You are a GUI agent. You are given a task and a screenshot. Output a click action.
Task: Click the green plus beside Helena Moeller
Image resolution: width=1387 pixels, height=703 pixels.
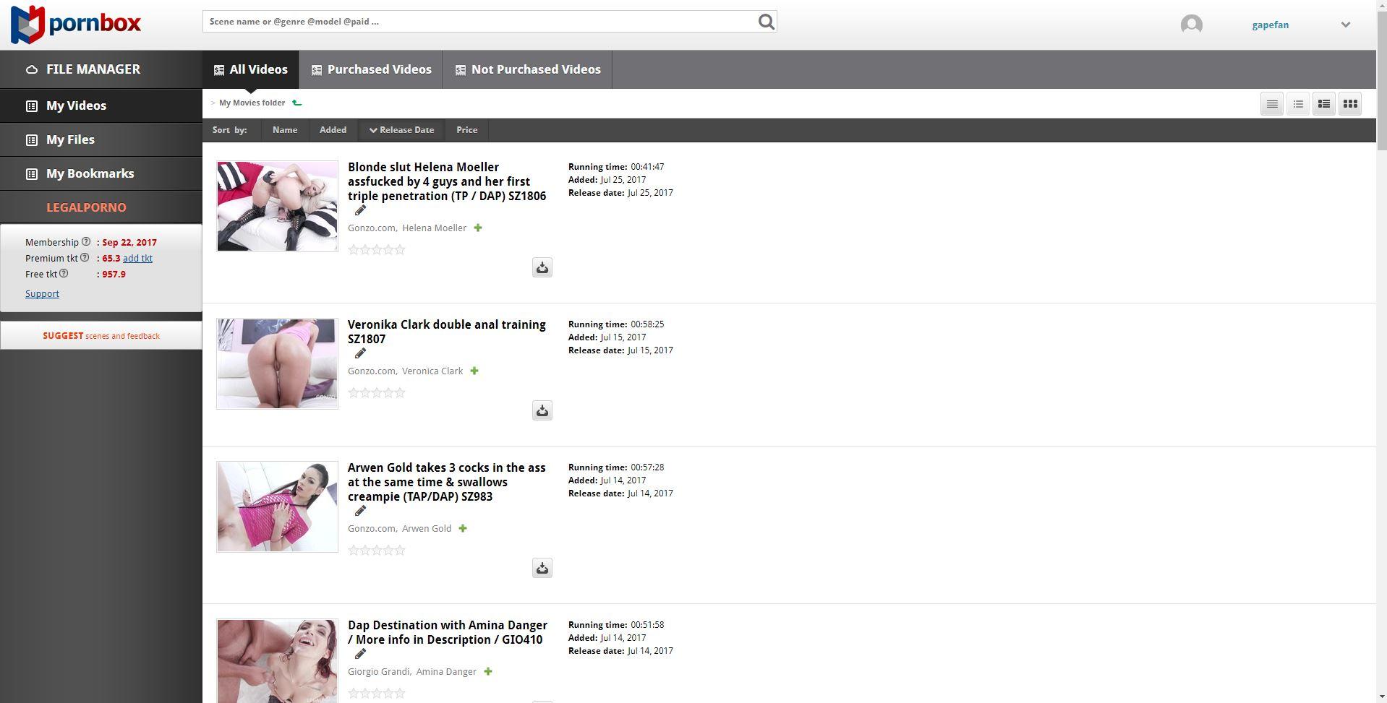(x=478, y=228)
